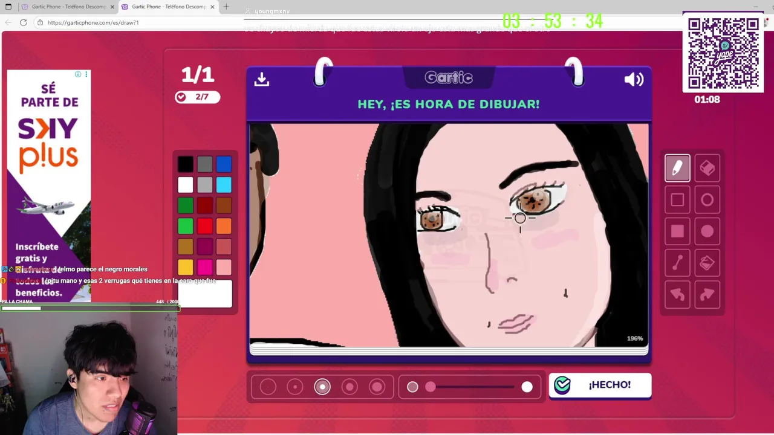Viewport: 774px width, 435px height.
Task: Redo the last undone stroke
Action: (x=707, y=295)
